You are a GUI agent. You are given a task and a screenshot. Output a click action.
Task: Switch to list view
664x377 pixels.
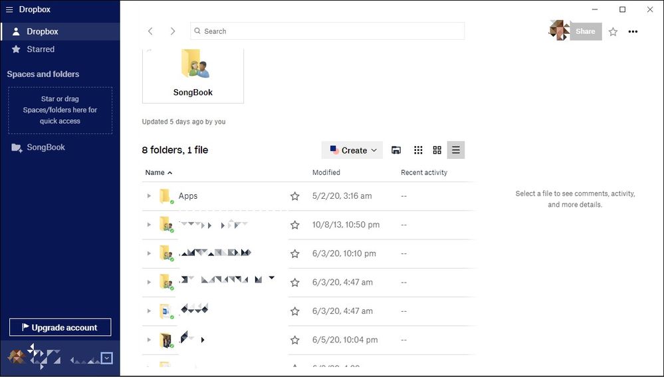[x=456, y=150]
